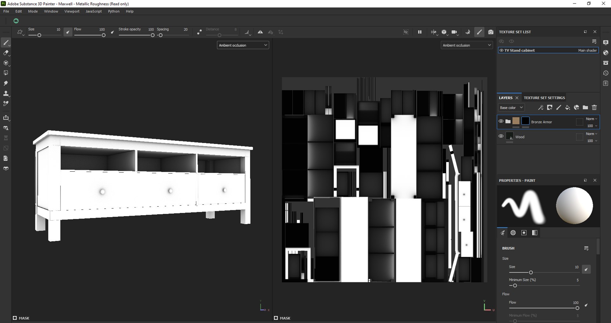Add a folder group in Layers panel

click(x=585, y=107)
